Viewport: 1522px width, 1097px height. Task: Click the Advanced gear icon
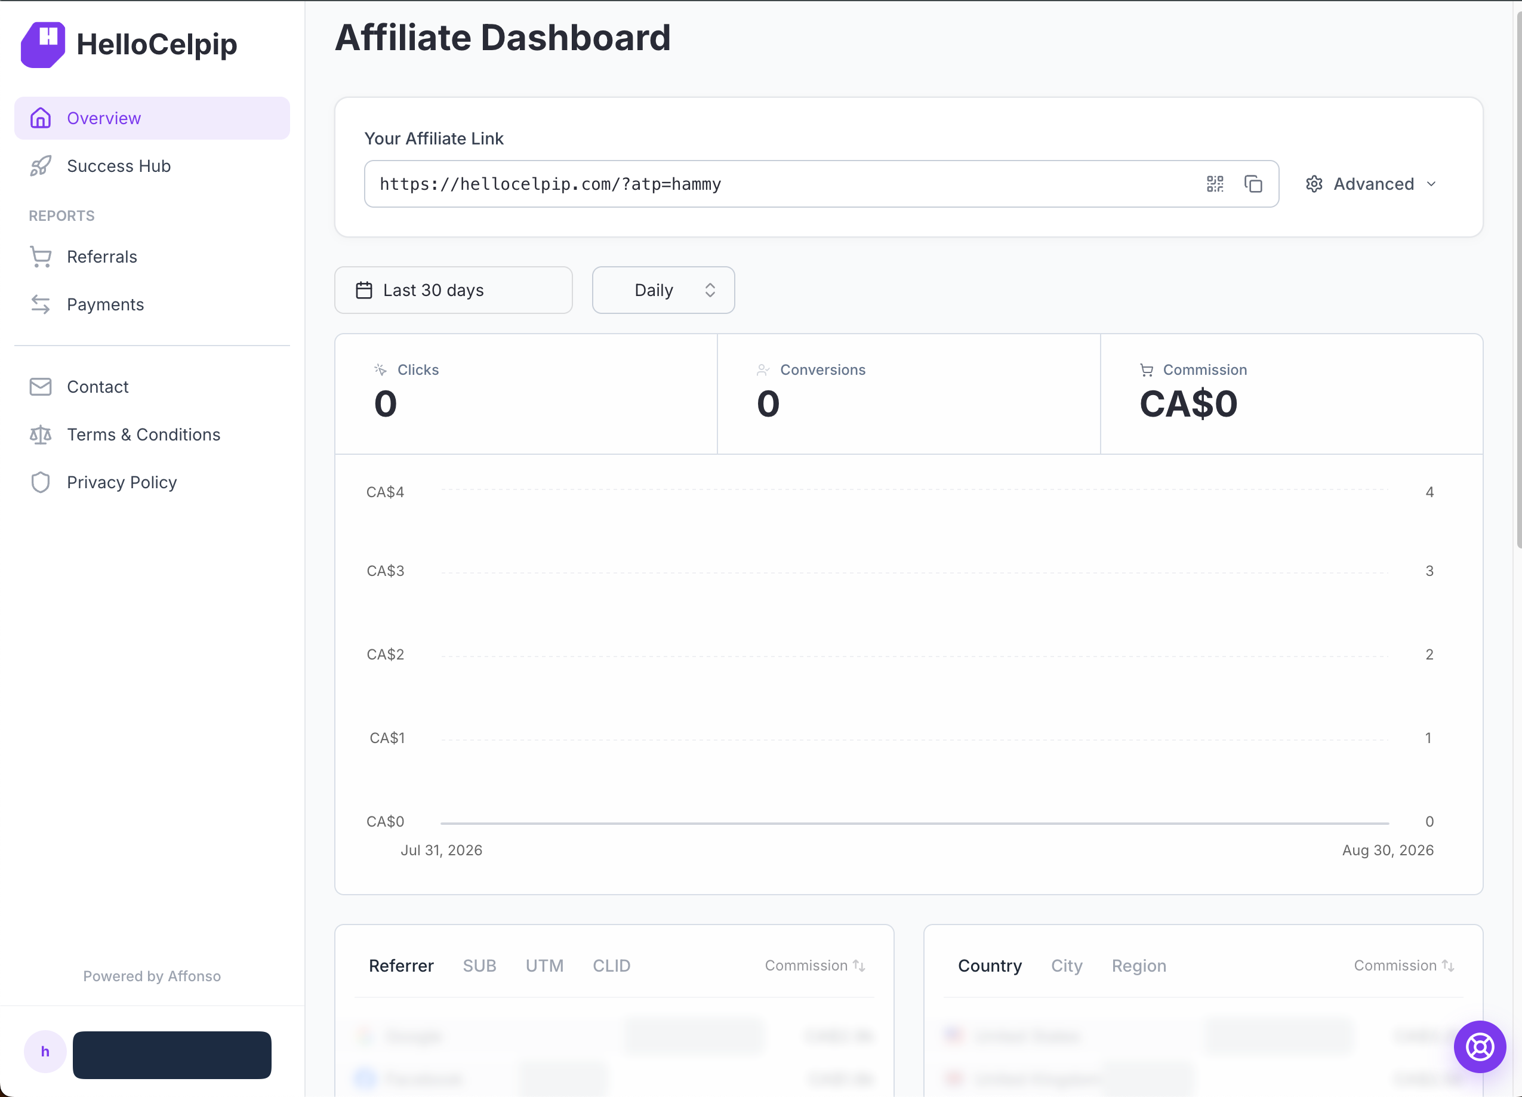click(1314, 184)
